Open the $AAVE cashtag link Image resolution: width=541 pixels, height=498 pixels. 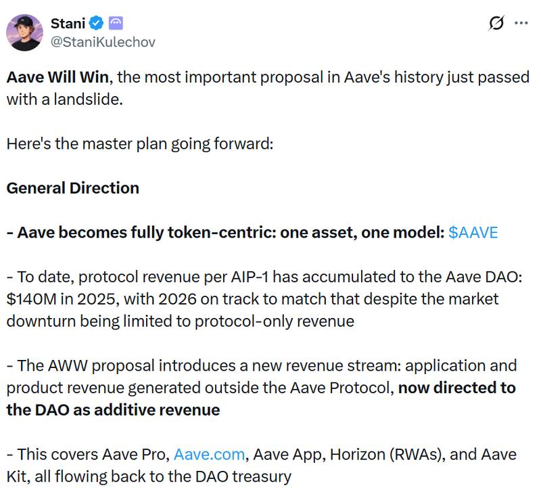pyautogui.click(x=473, y=232)
